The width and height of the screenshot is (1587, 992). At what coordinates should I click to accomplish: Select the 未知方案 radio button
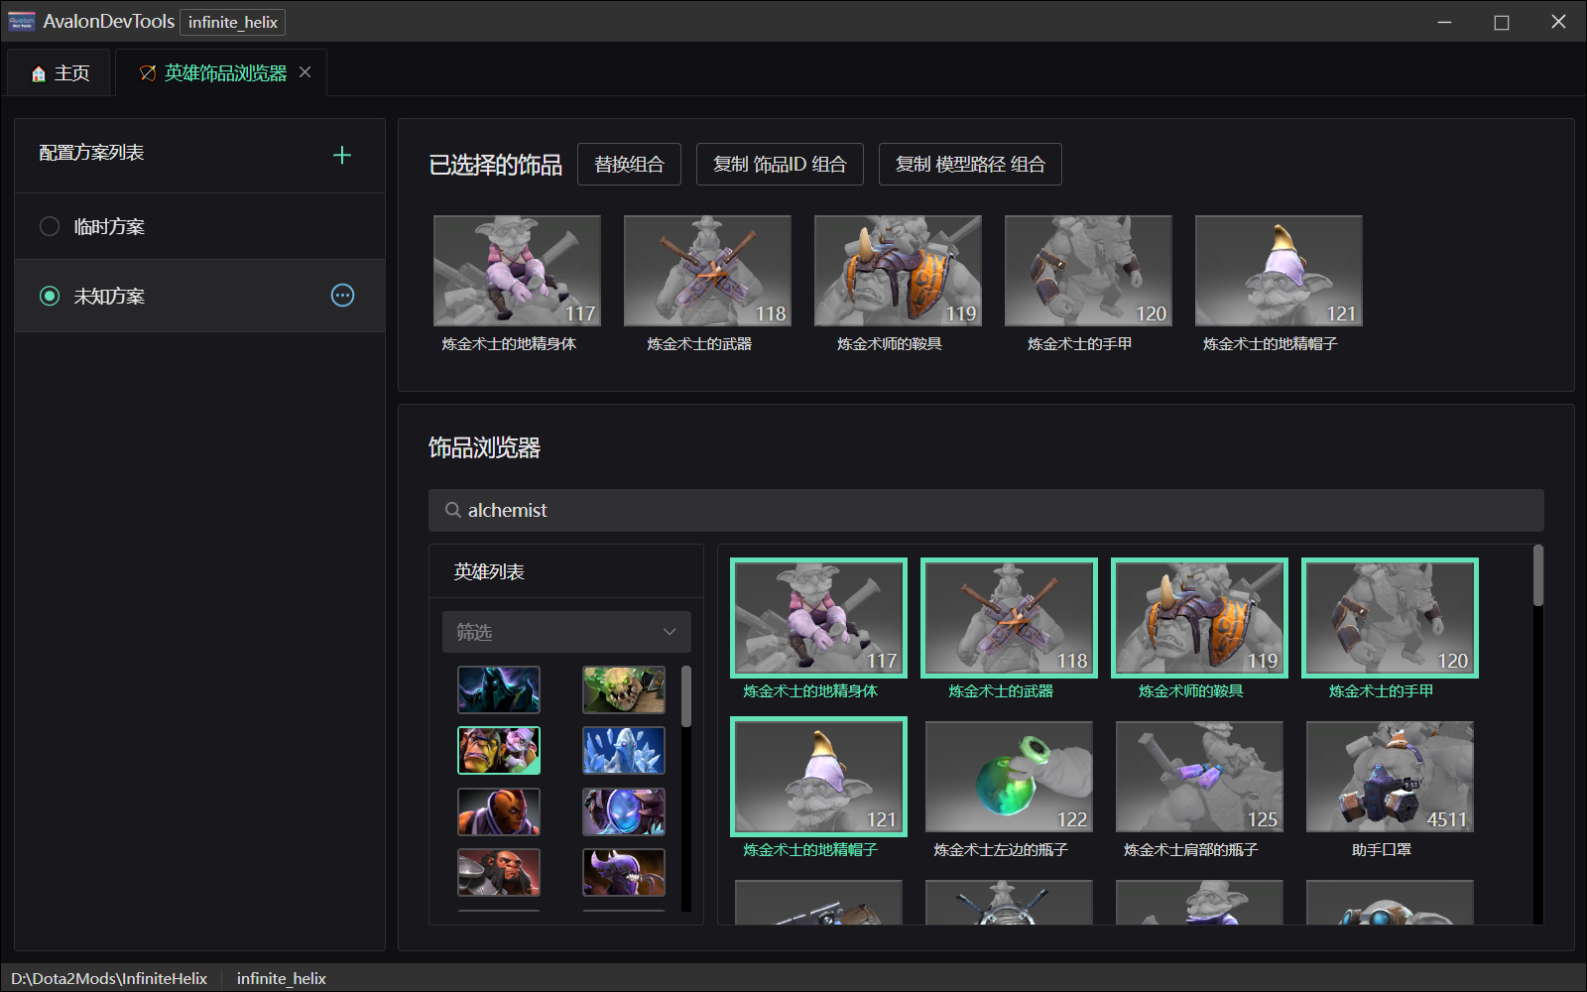50,296
